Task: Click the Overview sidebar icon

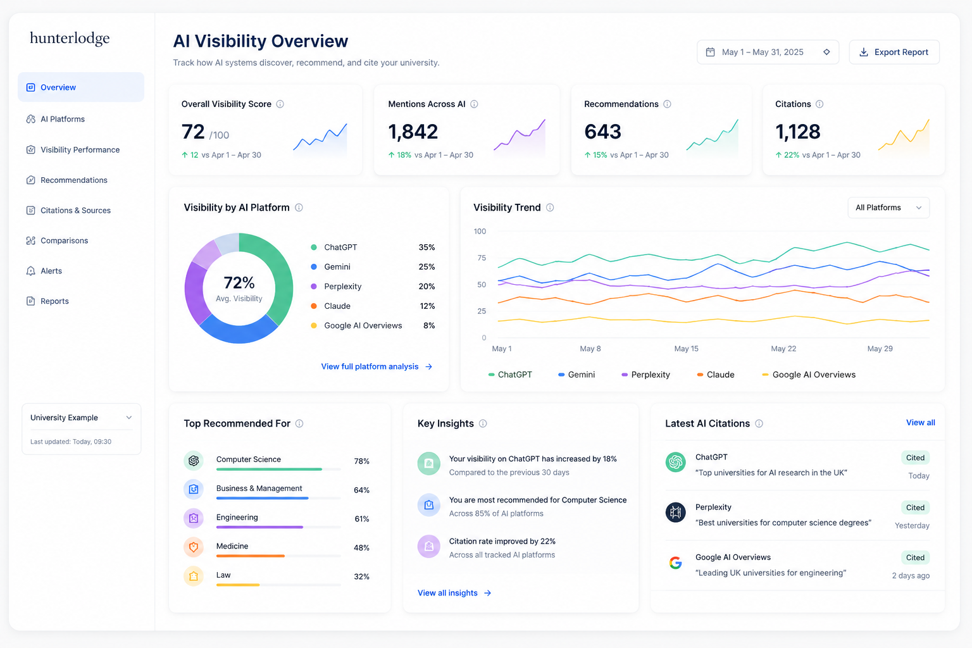Action: click(x=30, y=87)
